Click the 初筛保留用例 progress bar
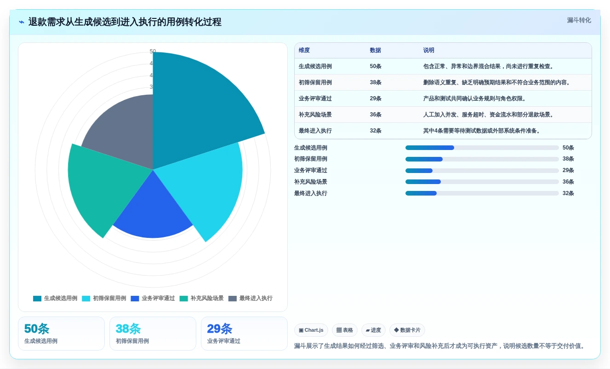This screenshot has height=369, width=610. click(482, 159)
